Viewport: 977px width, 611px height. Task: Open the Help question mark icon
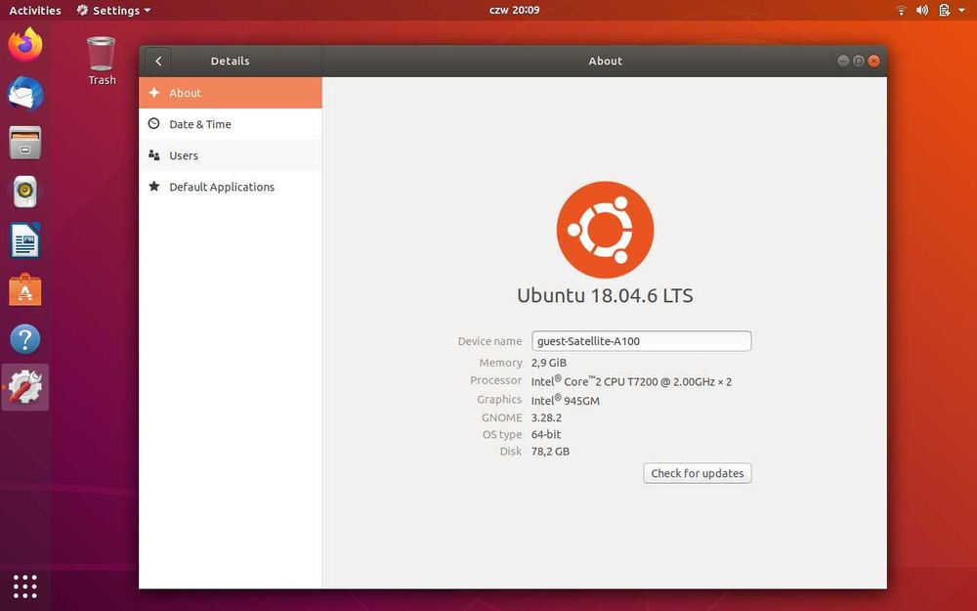(25, 339)
